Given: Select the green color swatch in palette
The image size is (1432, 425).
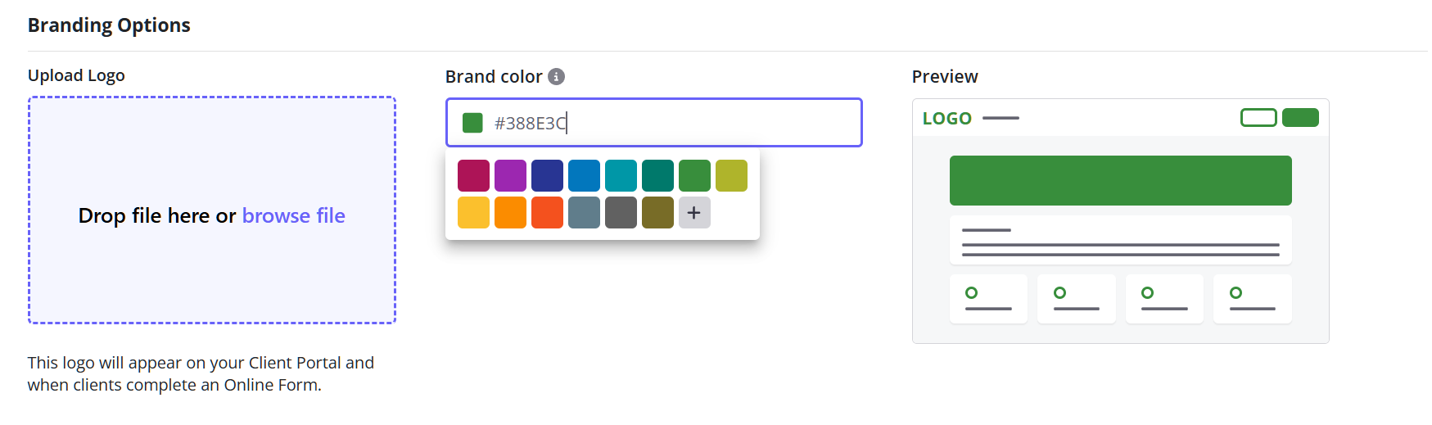Looking at the screenshot, I should click(x=694, y=176).
